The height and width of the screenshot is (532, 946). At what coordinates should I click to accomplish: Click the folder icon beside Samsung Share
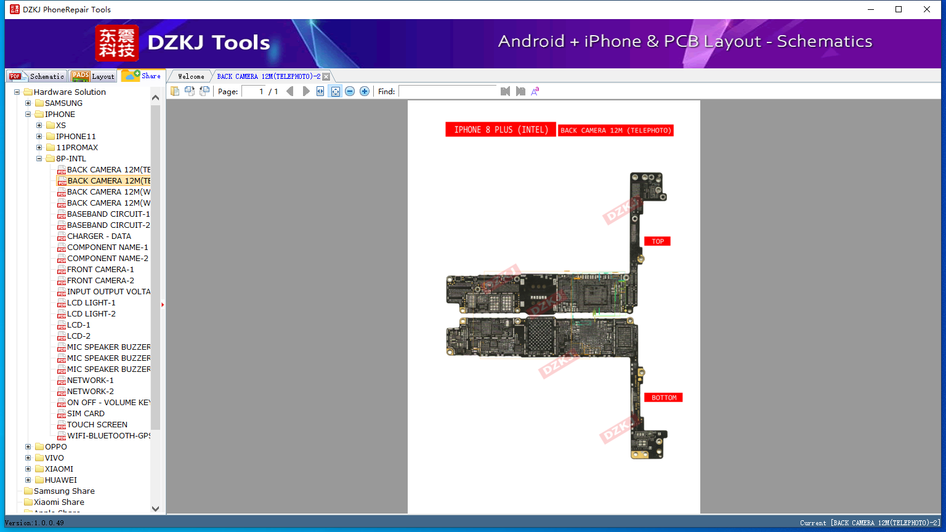28,491
